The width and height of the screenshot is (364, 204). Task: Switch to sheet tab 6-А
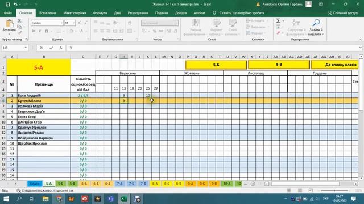coord(84,184)
